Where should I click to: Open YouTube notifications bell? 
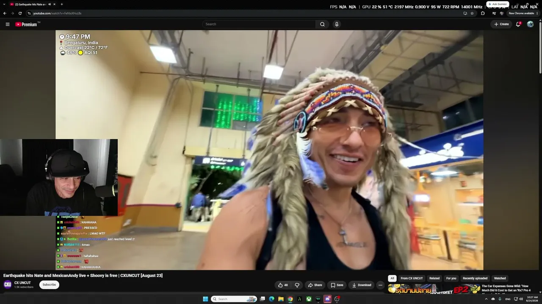(x=518, y=24)
